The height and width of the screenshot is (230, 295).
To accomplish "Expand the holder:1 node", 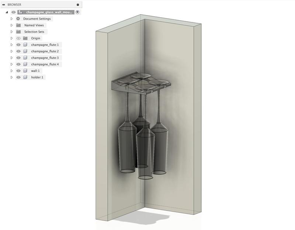I will pos(11,77).
